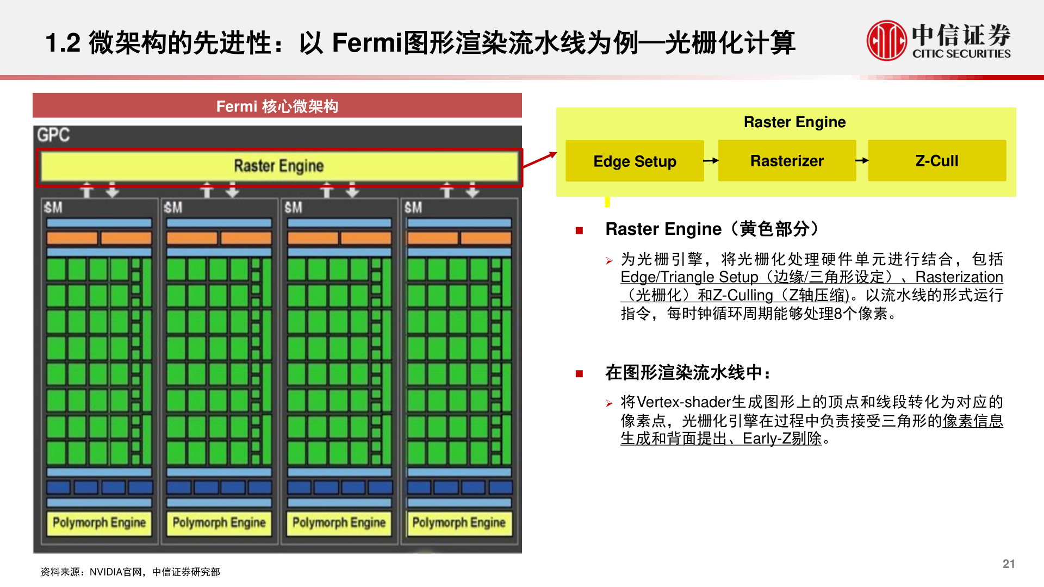Click the second SM label
The image size is (1044, 587).
(x=173, y=208)
